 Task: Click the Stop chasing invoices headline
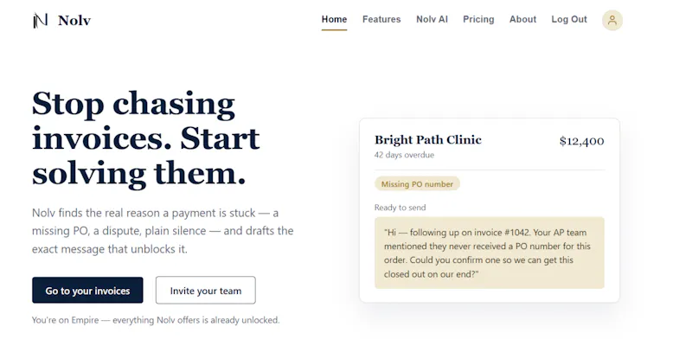pyautogui.click(x=146, y=138)
